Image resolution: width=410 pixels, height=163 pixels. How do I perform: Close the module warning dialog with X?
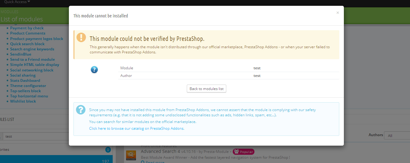(x=338, y=13)
